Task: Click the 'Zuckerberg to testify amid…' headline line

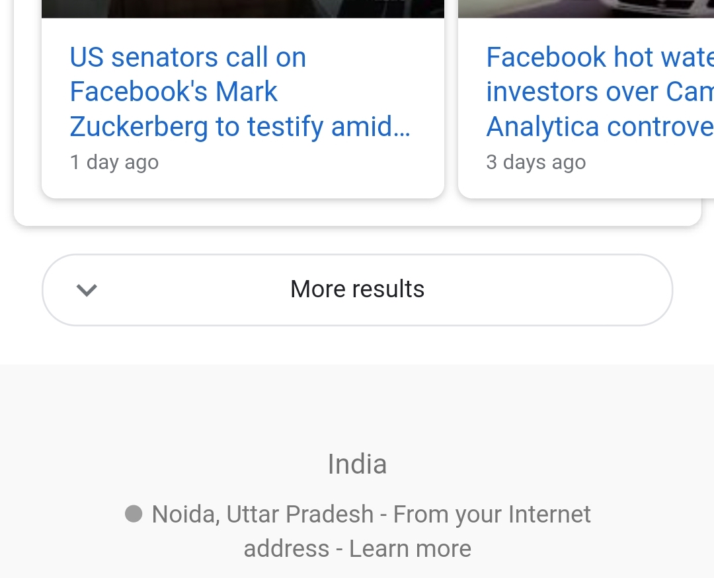Action: (240, 127)
